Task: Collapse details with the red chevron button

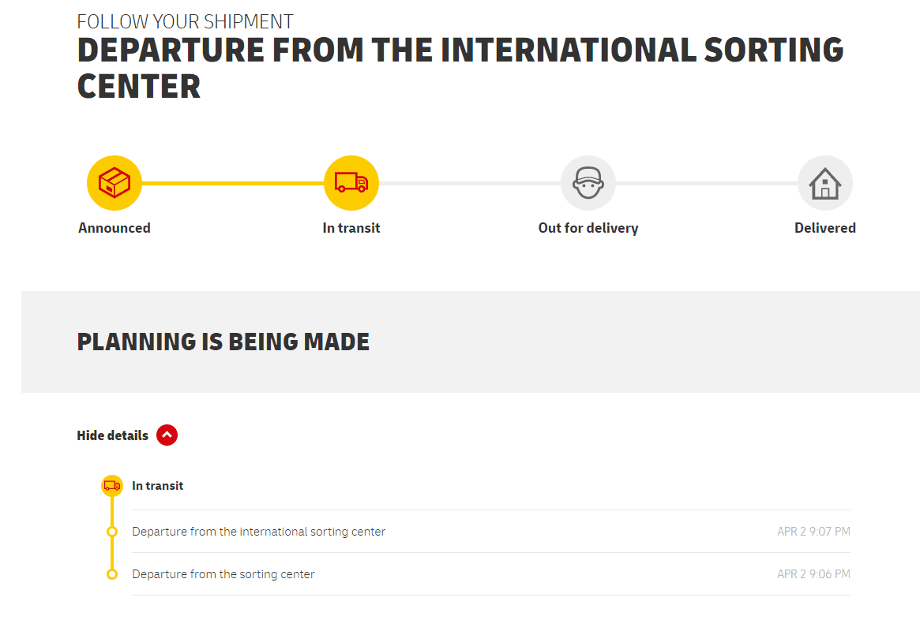Action: 167,435
